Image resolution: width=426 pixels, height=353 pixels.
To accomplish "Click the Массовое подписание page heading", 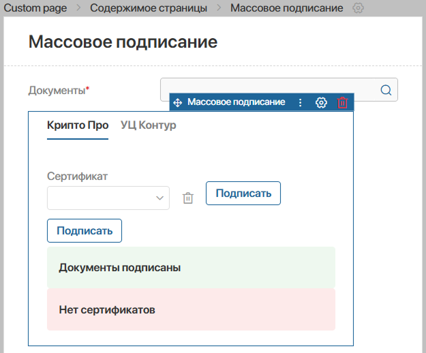I will click(123, 42).
